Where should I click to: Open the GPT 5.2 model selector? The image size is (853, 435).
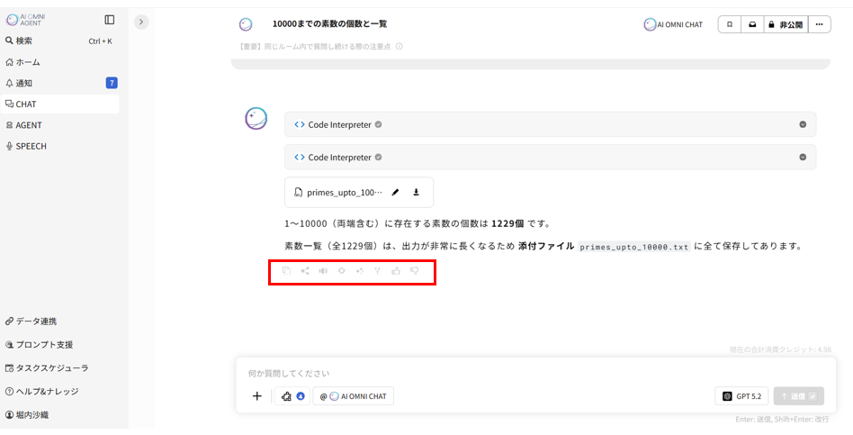coord(741,396)
